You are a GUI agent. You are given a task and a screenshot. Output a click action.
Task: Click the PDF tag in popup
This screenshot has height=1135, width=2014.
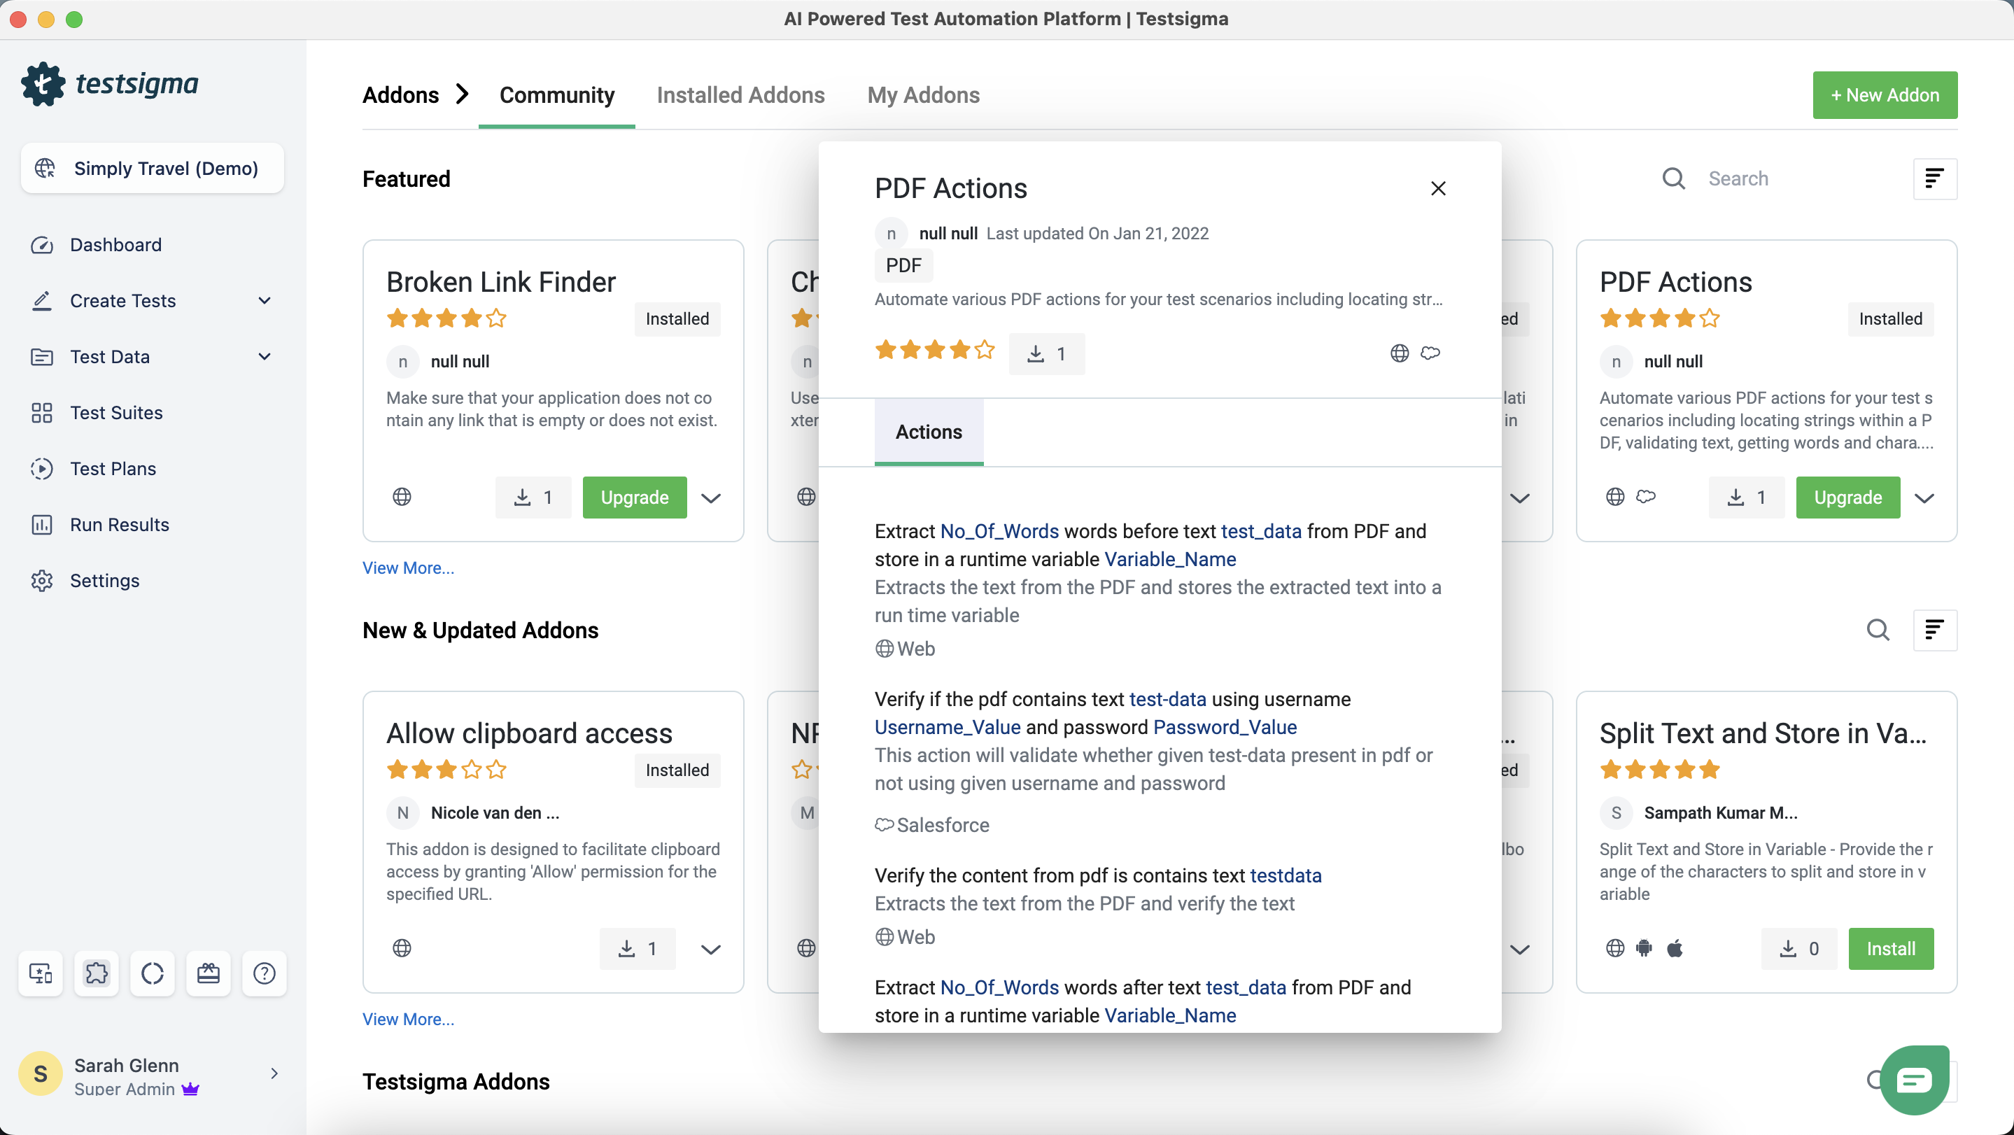tap(903, 266)
